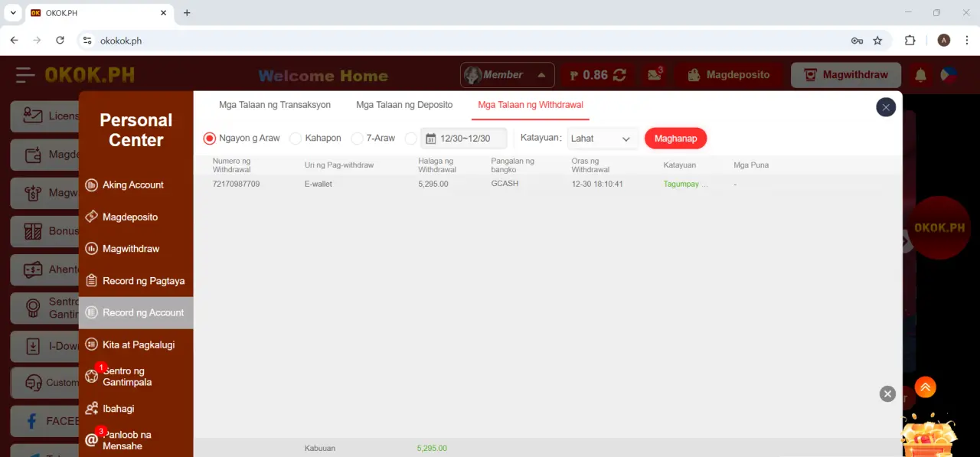Click withdrawal number 72170987709
This screenshot has height=457, width=980.
(237, 184)
